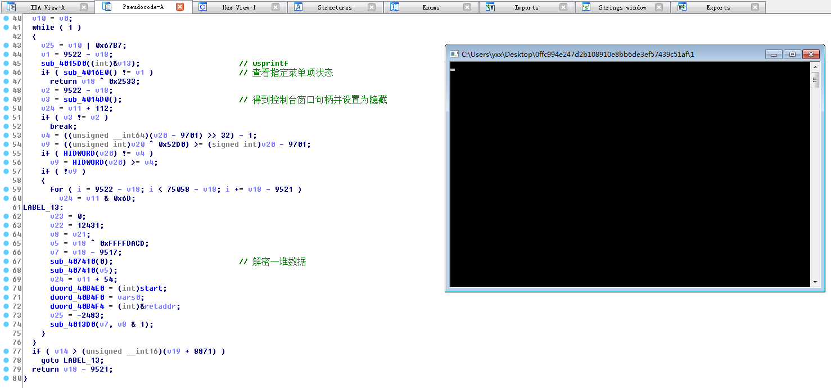The width and height of the screenshot is (831, 388).
Task: Toggle breakpoint dot on line 53
Action: pyautogui.click(x=6, y=135)
